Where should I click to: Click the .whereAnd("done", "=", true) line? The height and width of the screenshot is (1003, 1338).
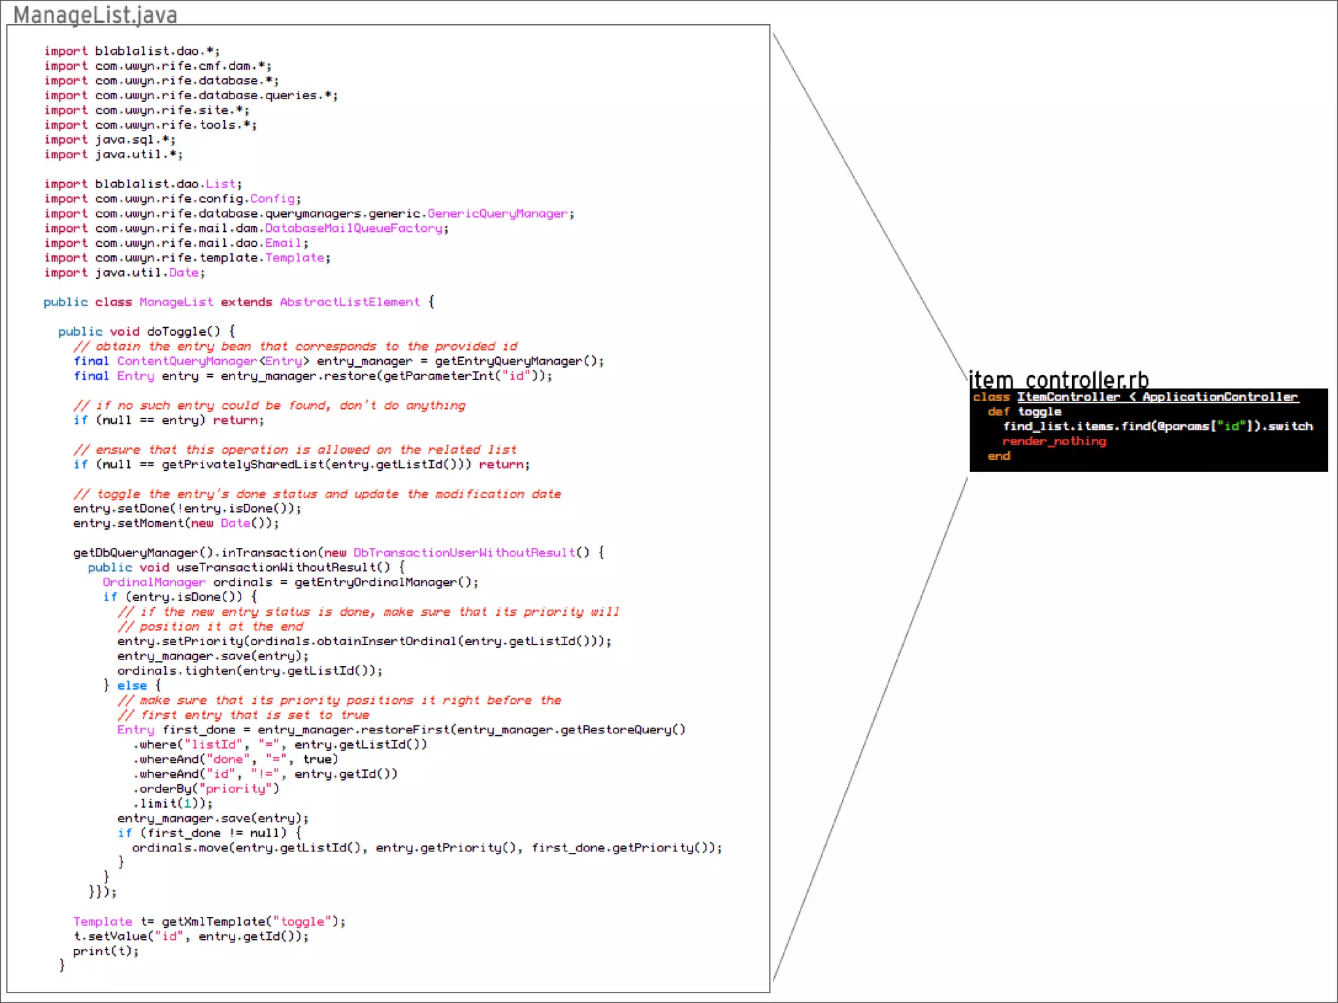click(235, 759)
